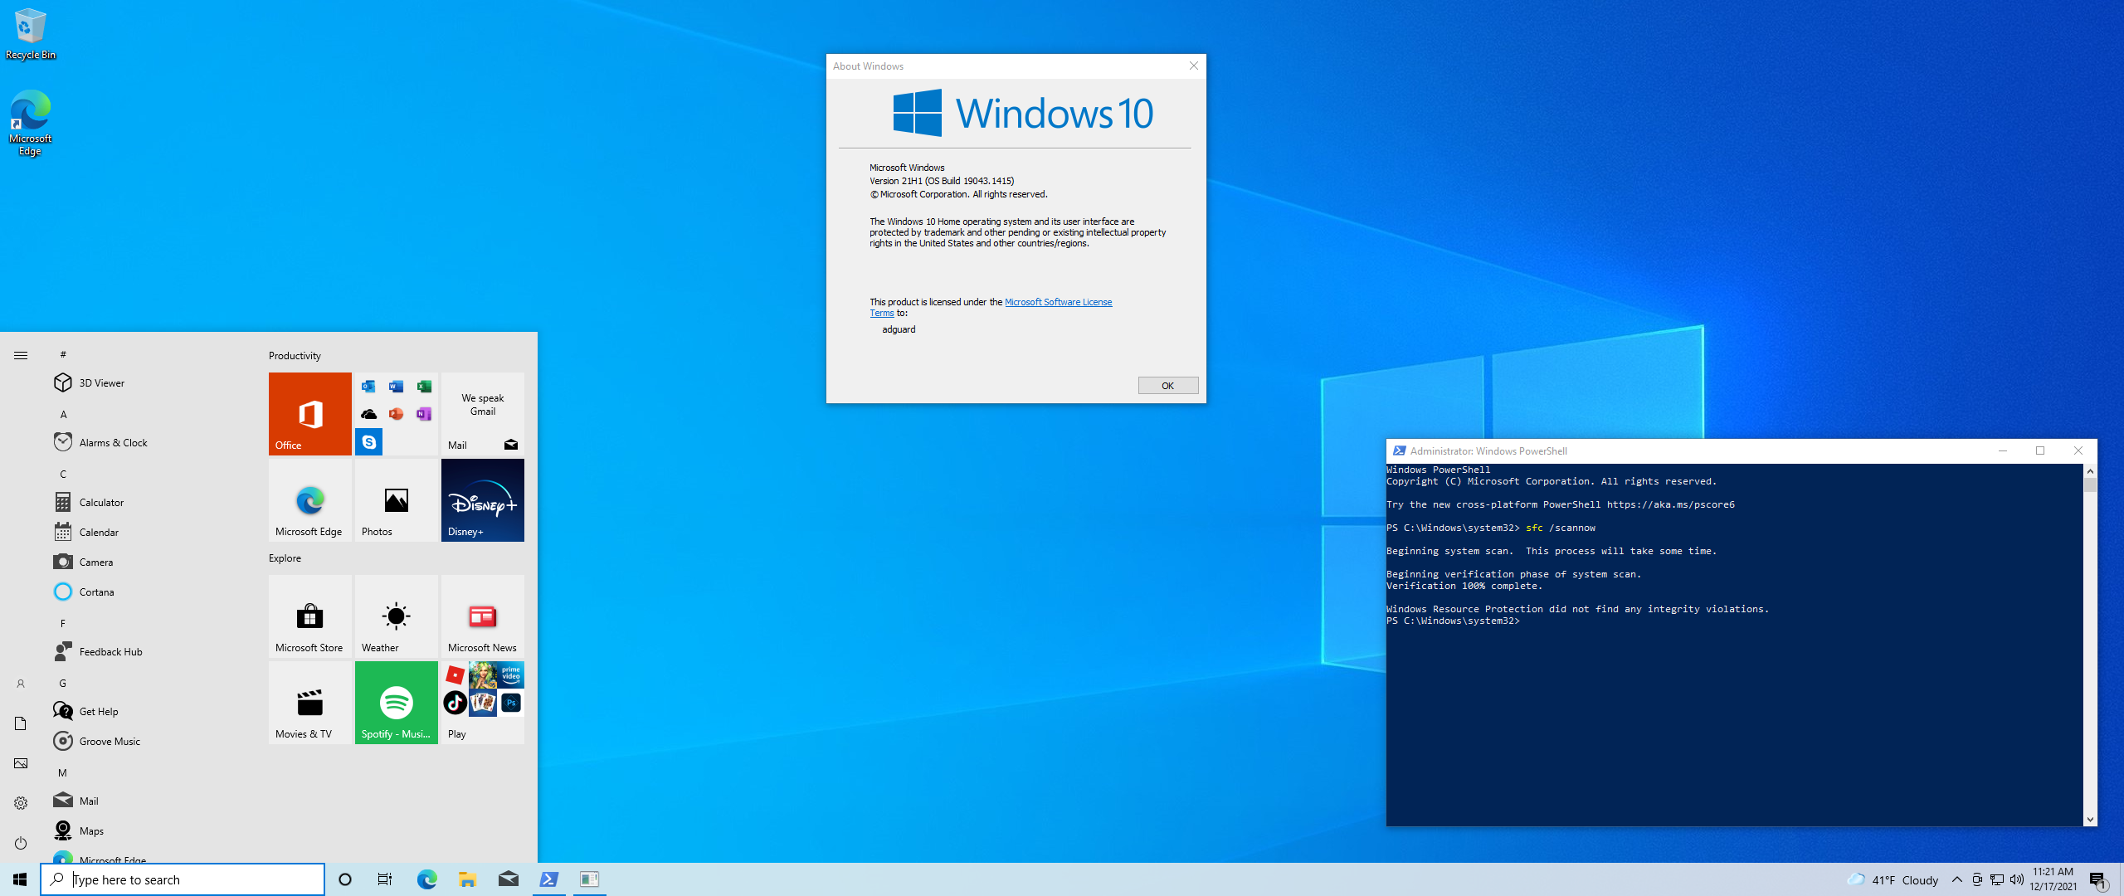Maximize the PowerShell window
This screenshot has height=896, width=2124.
pyautogui.click(x=2040, y=450)
